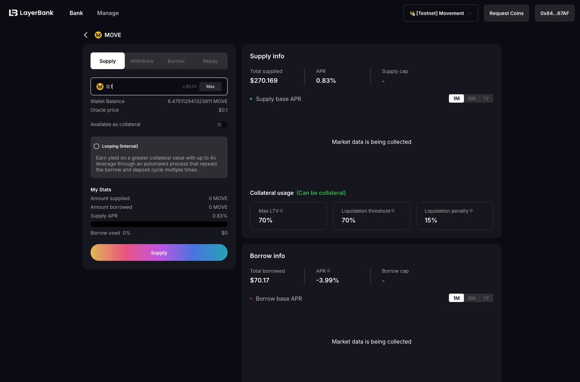Click the APR info icon under Borrow info
The width and height of the screenshot is (580, 382).
329,270
